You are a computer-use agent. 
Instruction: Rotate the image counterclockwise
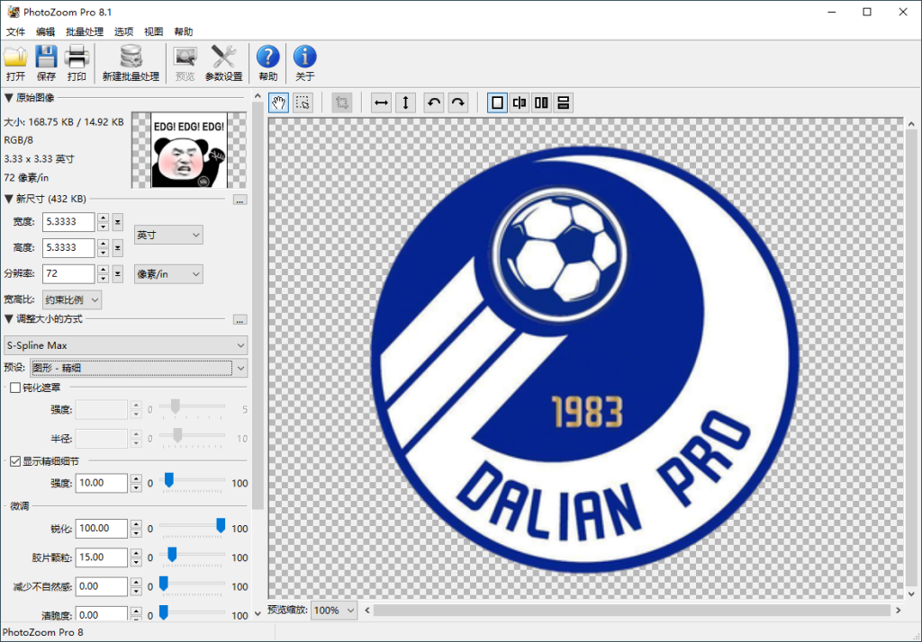pos(434,103)
